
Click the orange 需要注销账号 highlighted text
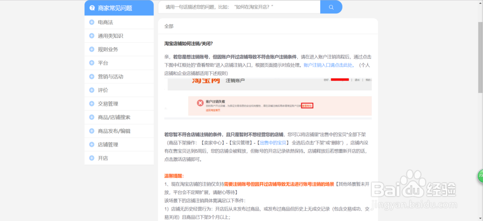click(279, 184)
